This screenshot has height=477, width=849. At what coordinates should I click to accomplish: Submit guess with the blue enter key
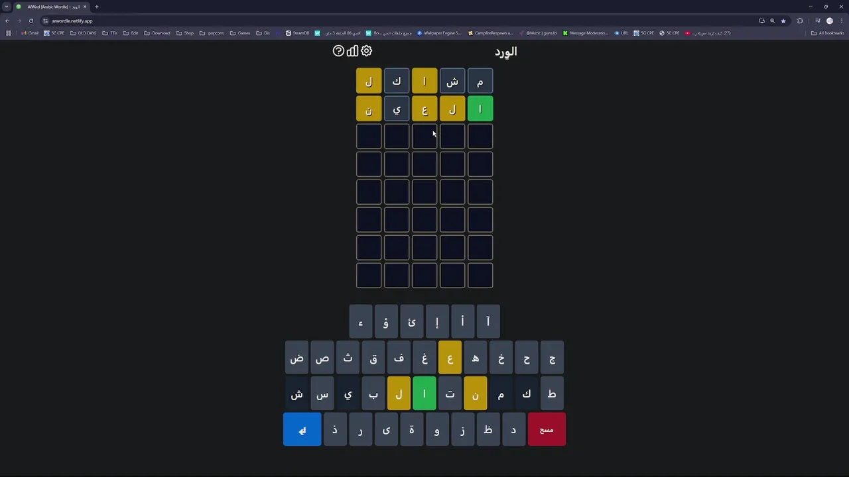(302, 430)
